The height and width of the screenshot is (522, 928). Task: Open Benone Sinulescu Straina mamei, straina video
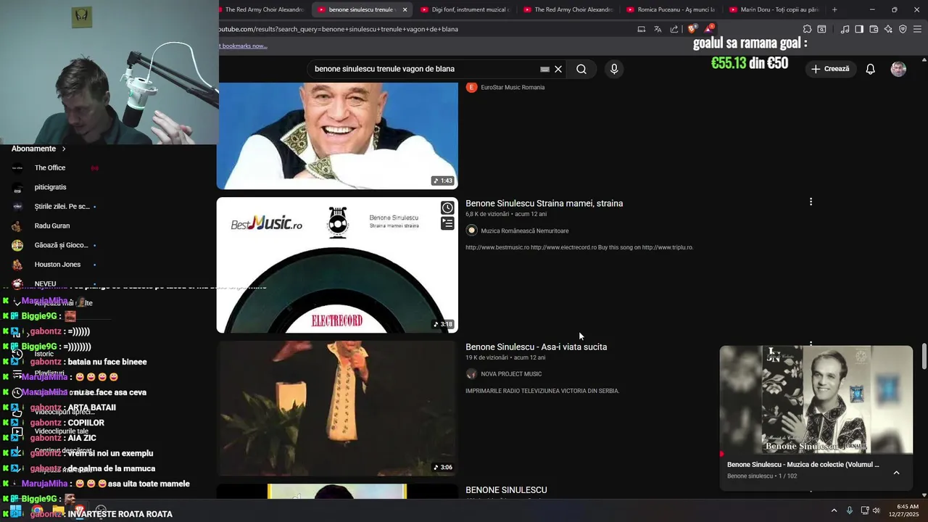point(544,203)
